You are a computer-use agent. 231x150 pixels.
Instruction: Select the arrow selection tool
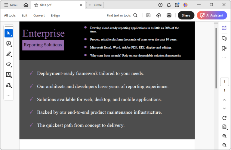coord(9,33)
